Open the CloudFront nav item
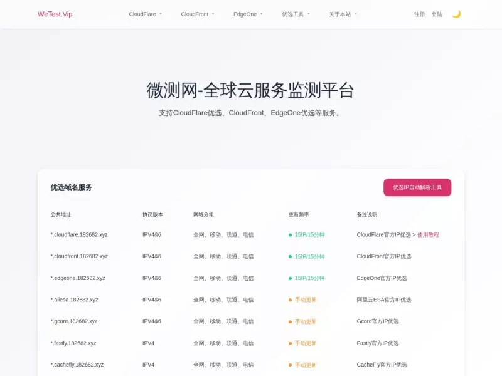Viewport: 502px width, 376px height. (195, 14)
